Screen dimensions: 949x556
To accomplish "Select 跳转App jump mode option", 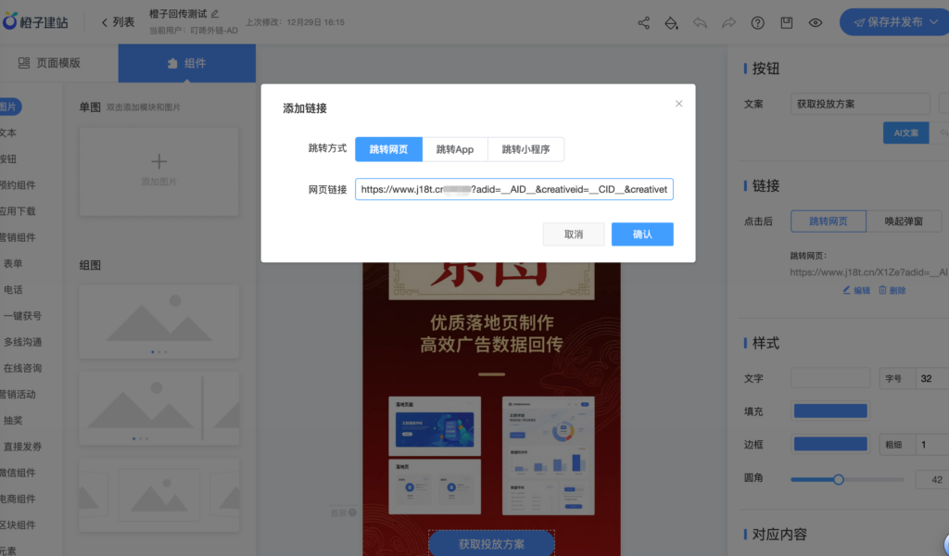I will point(455,149).
